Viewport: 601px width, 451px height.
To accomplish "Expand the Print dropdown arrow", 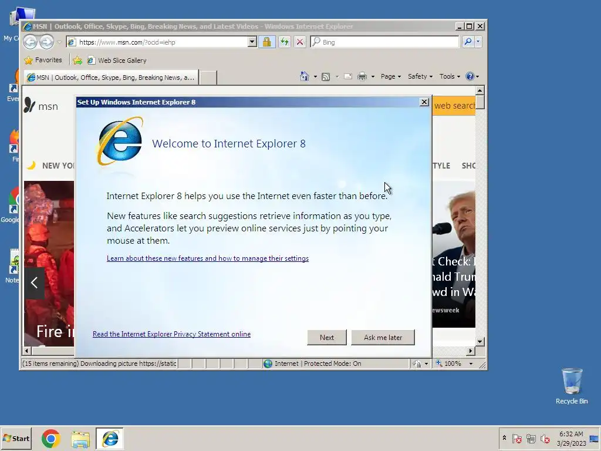I will click(373, 77).
